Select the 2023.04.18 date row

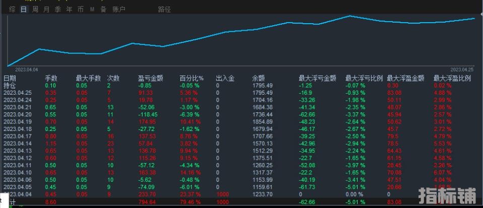pyautogui.click(x=242, y=129)
